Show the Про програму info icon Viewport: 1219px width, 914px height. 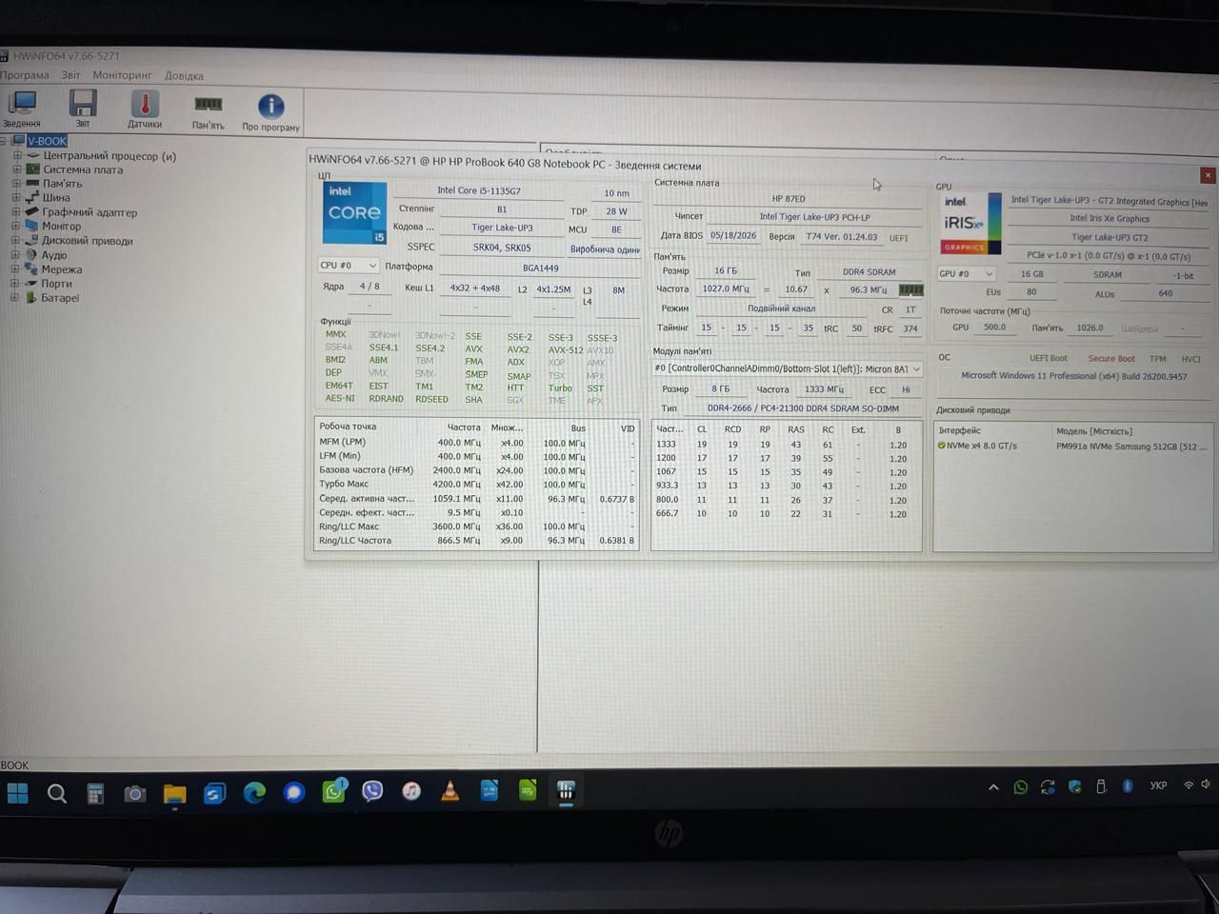point(270,111)
